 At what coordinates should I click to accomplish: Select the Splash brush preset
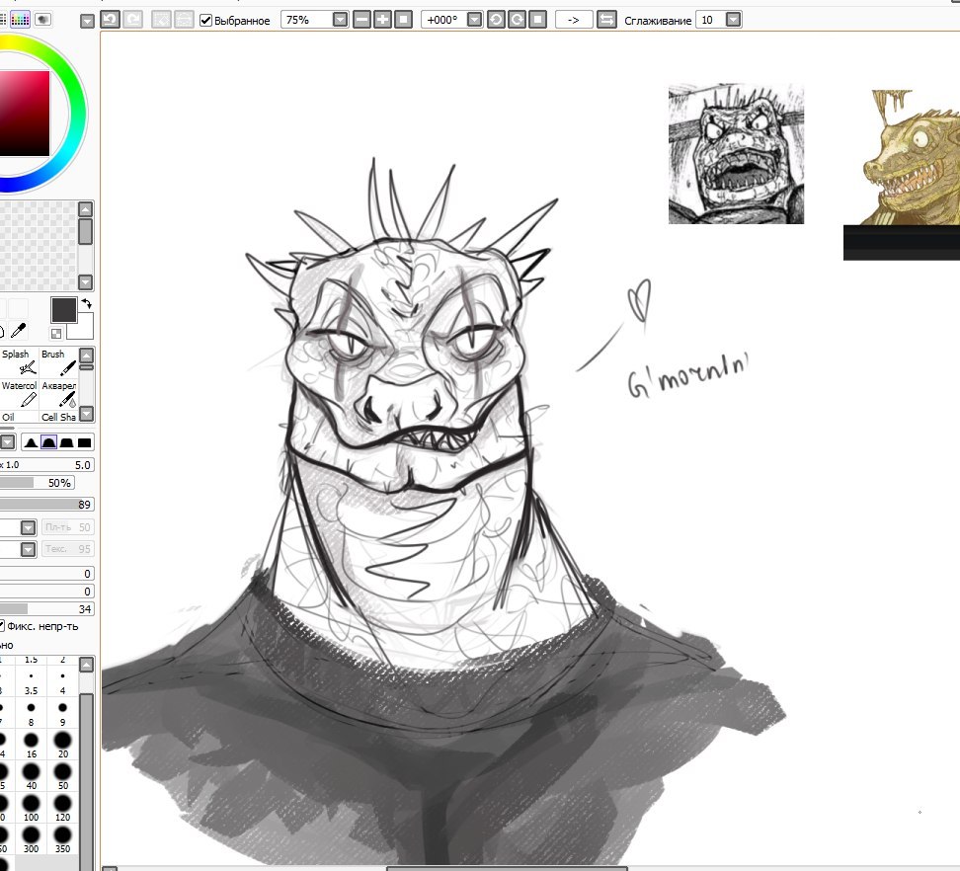click(20, 366)
